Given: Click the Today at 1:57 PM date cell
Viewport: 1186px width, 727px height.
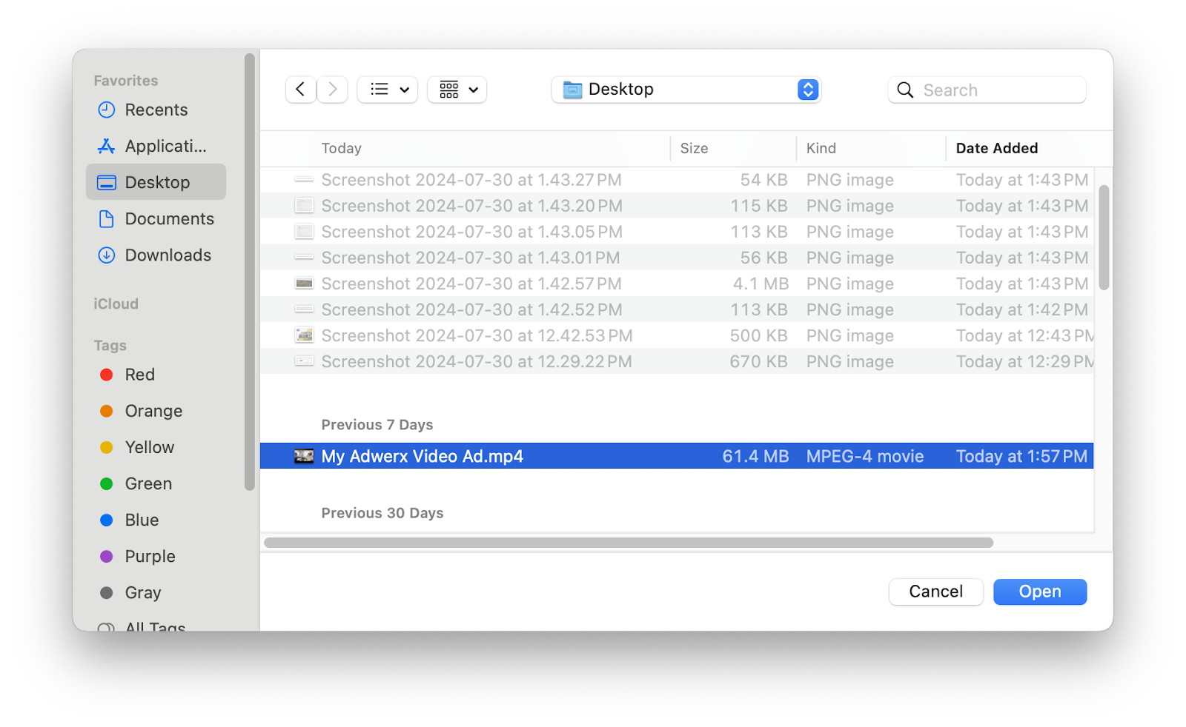Looking at the screenshot, I should [x=1021, y=456].
